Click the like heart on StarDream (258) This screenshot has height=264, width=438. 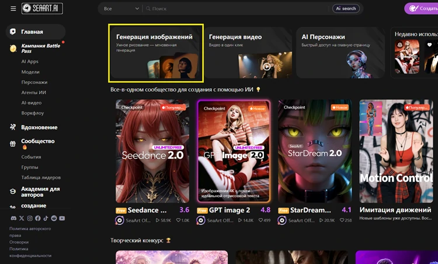(x=342, y=220)
